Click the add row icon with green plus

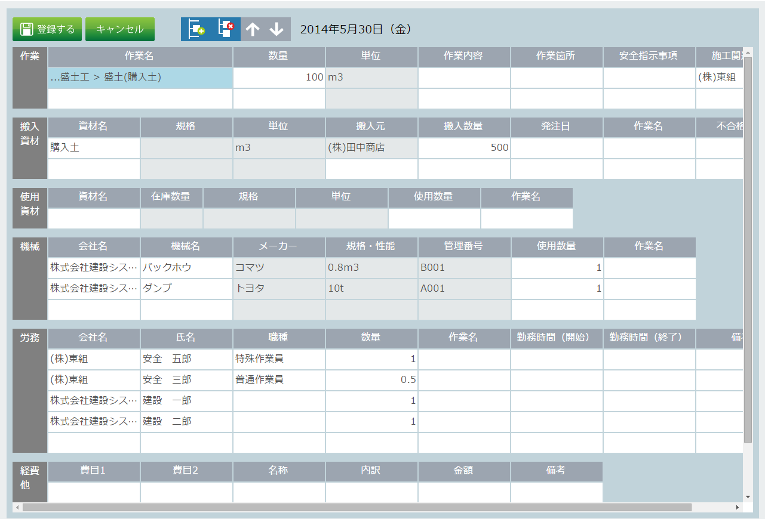pyautogui.click(x=196, y=29)
